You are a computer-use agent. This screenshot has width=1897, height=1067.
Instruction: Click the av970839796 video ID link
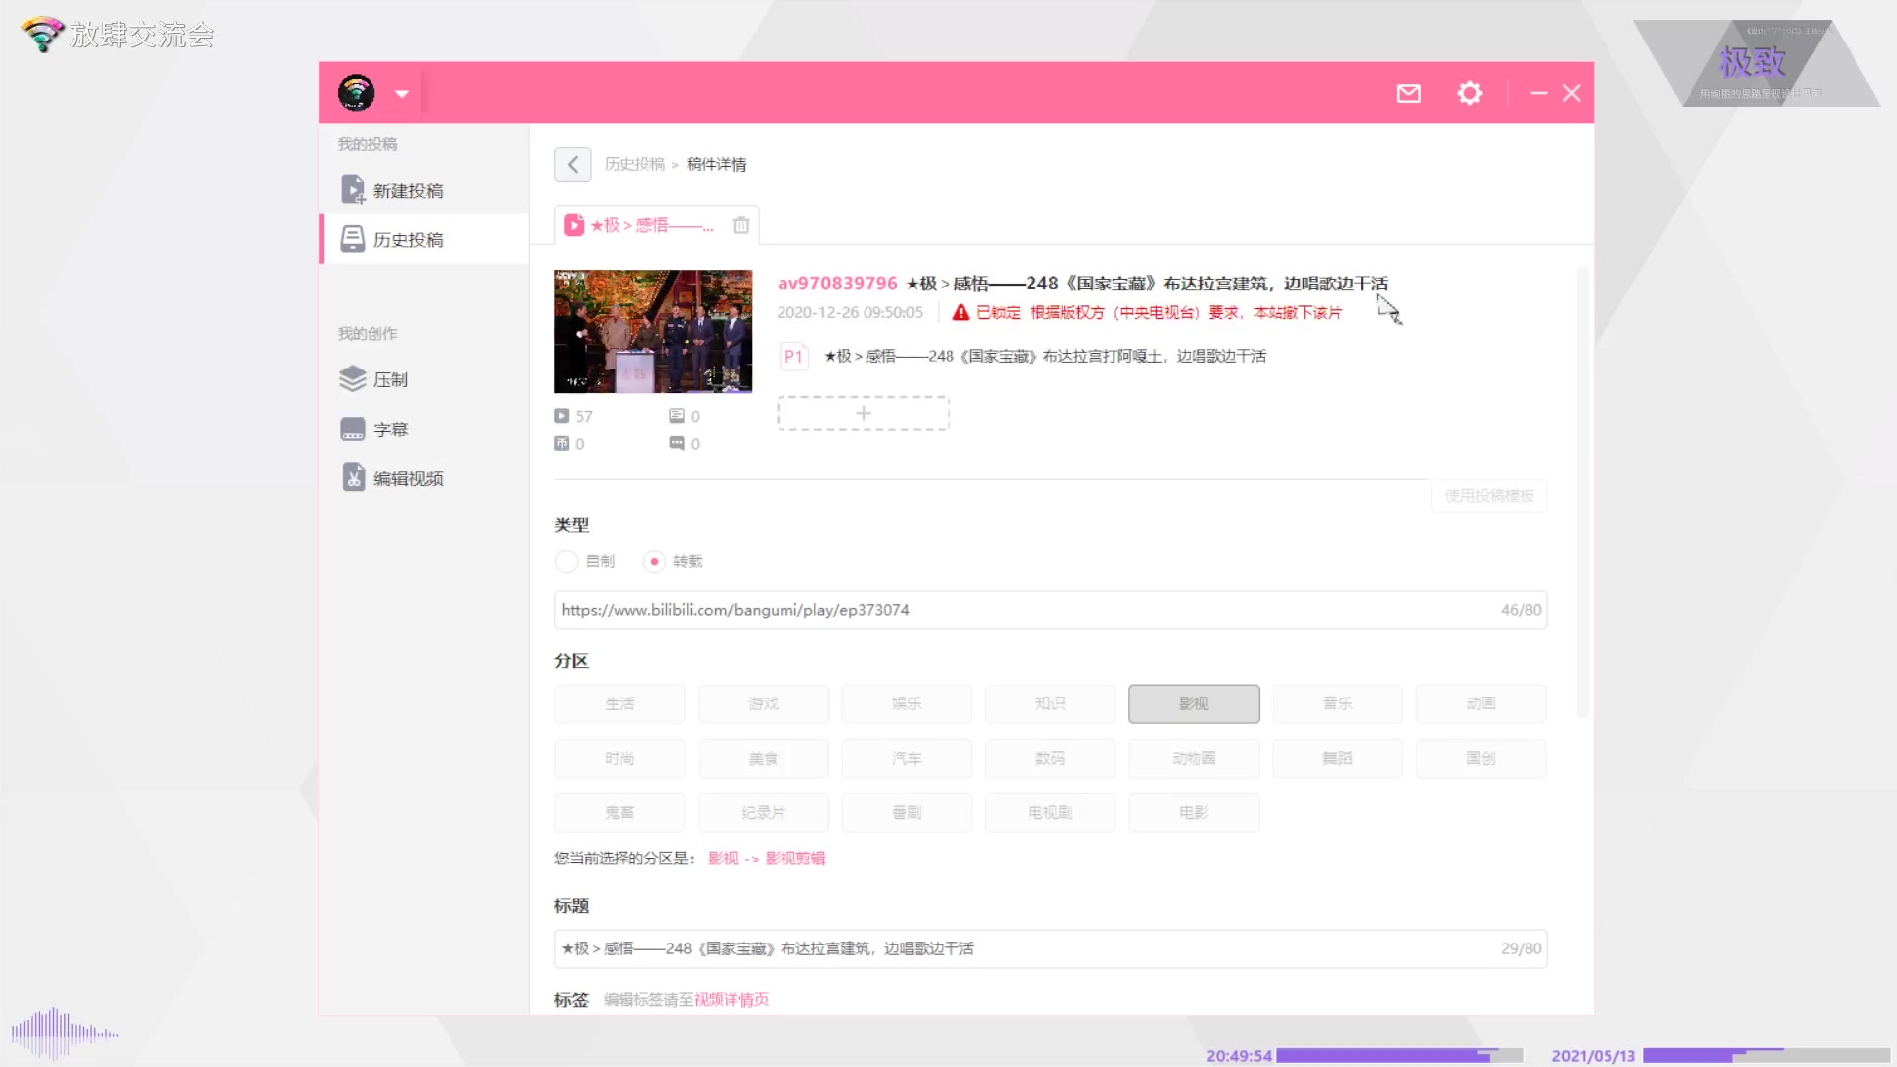point(837,284)
